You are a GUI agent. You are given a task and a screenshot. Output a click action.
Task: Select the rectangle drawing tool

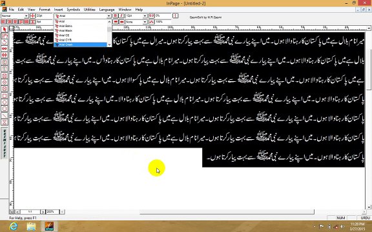[5, 96]
